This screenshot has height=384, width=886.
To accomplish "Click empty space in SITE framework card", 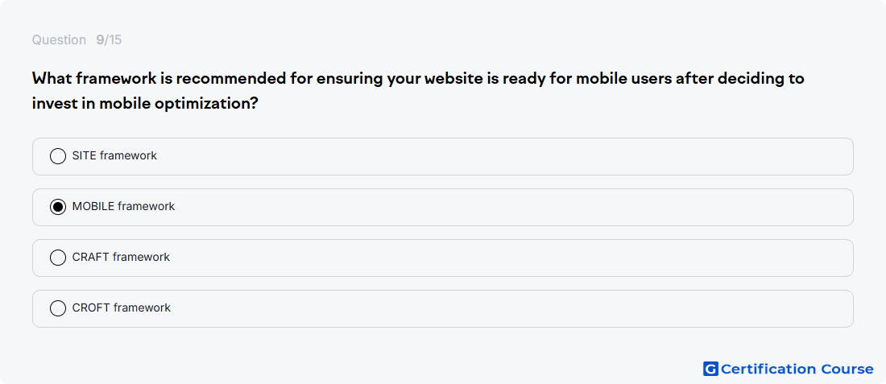I will tap(503, 156).
